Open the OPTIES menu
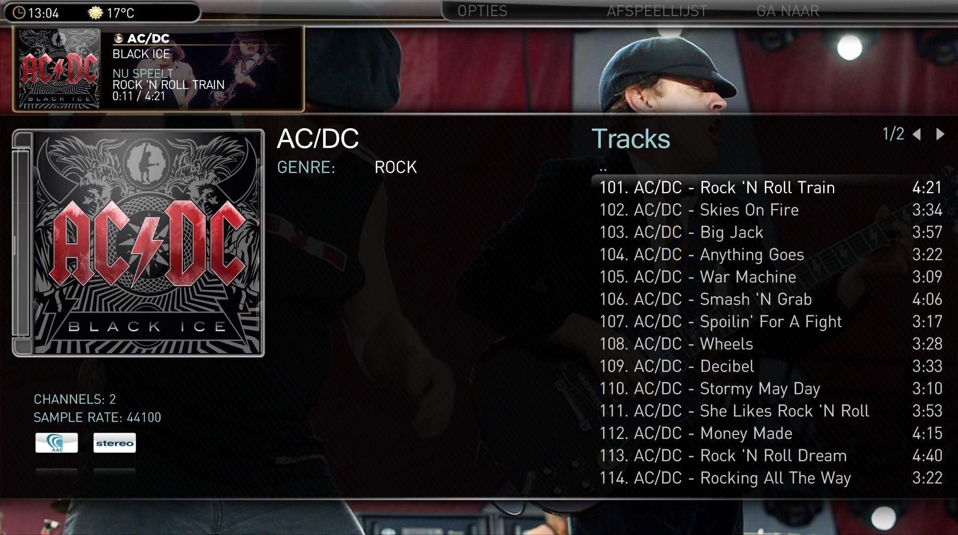This screenshot has width=958, height=535. coord(482,11)
